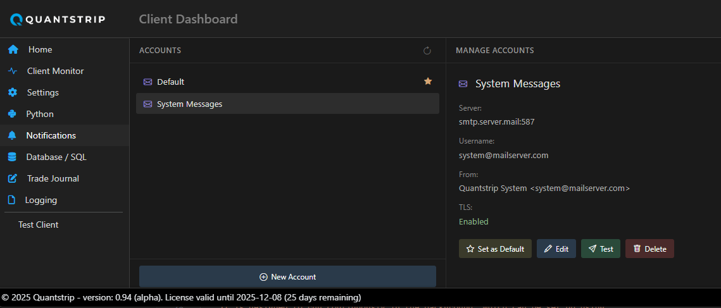
Task: Open the Home page
Action: pos(65,49)
